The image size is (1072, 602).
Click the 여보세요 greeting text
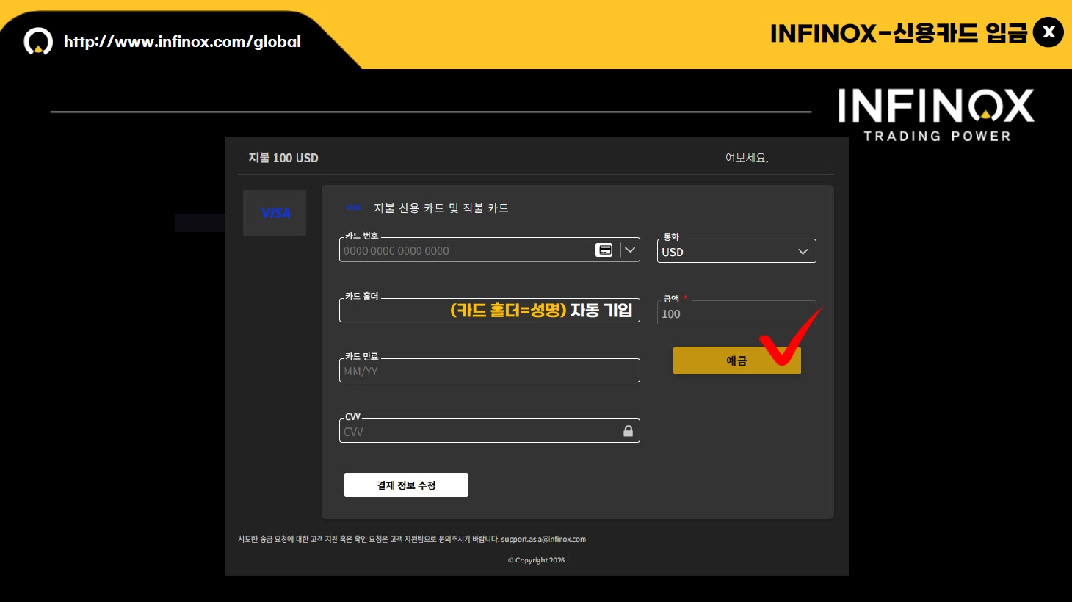[x=747, y=158]
